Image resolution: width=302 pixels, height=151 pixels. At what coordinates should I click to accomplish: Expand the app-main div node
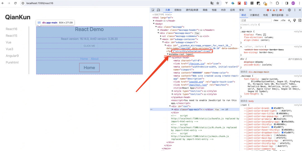pyautogui.click(x=172, y=109)
